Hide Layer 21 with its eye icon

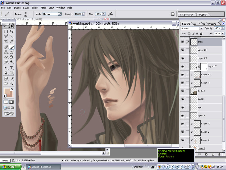coord(182,50)
